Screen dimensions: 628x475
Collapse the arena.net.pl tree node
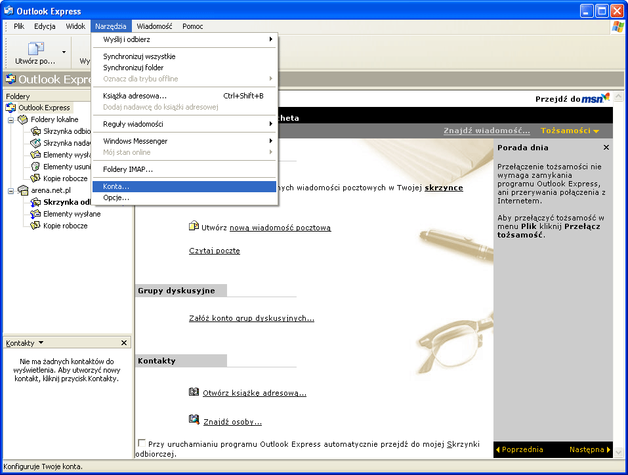tap(10, 191)
